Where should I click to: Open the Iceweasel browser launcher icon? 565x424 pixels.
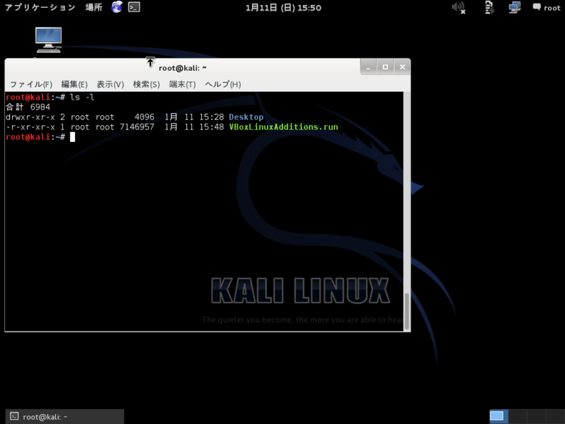coord(117,7)
